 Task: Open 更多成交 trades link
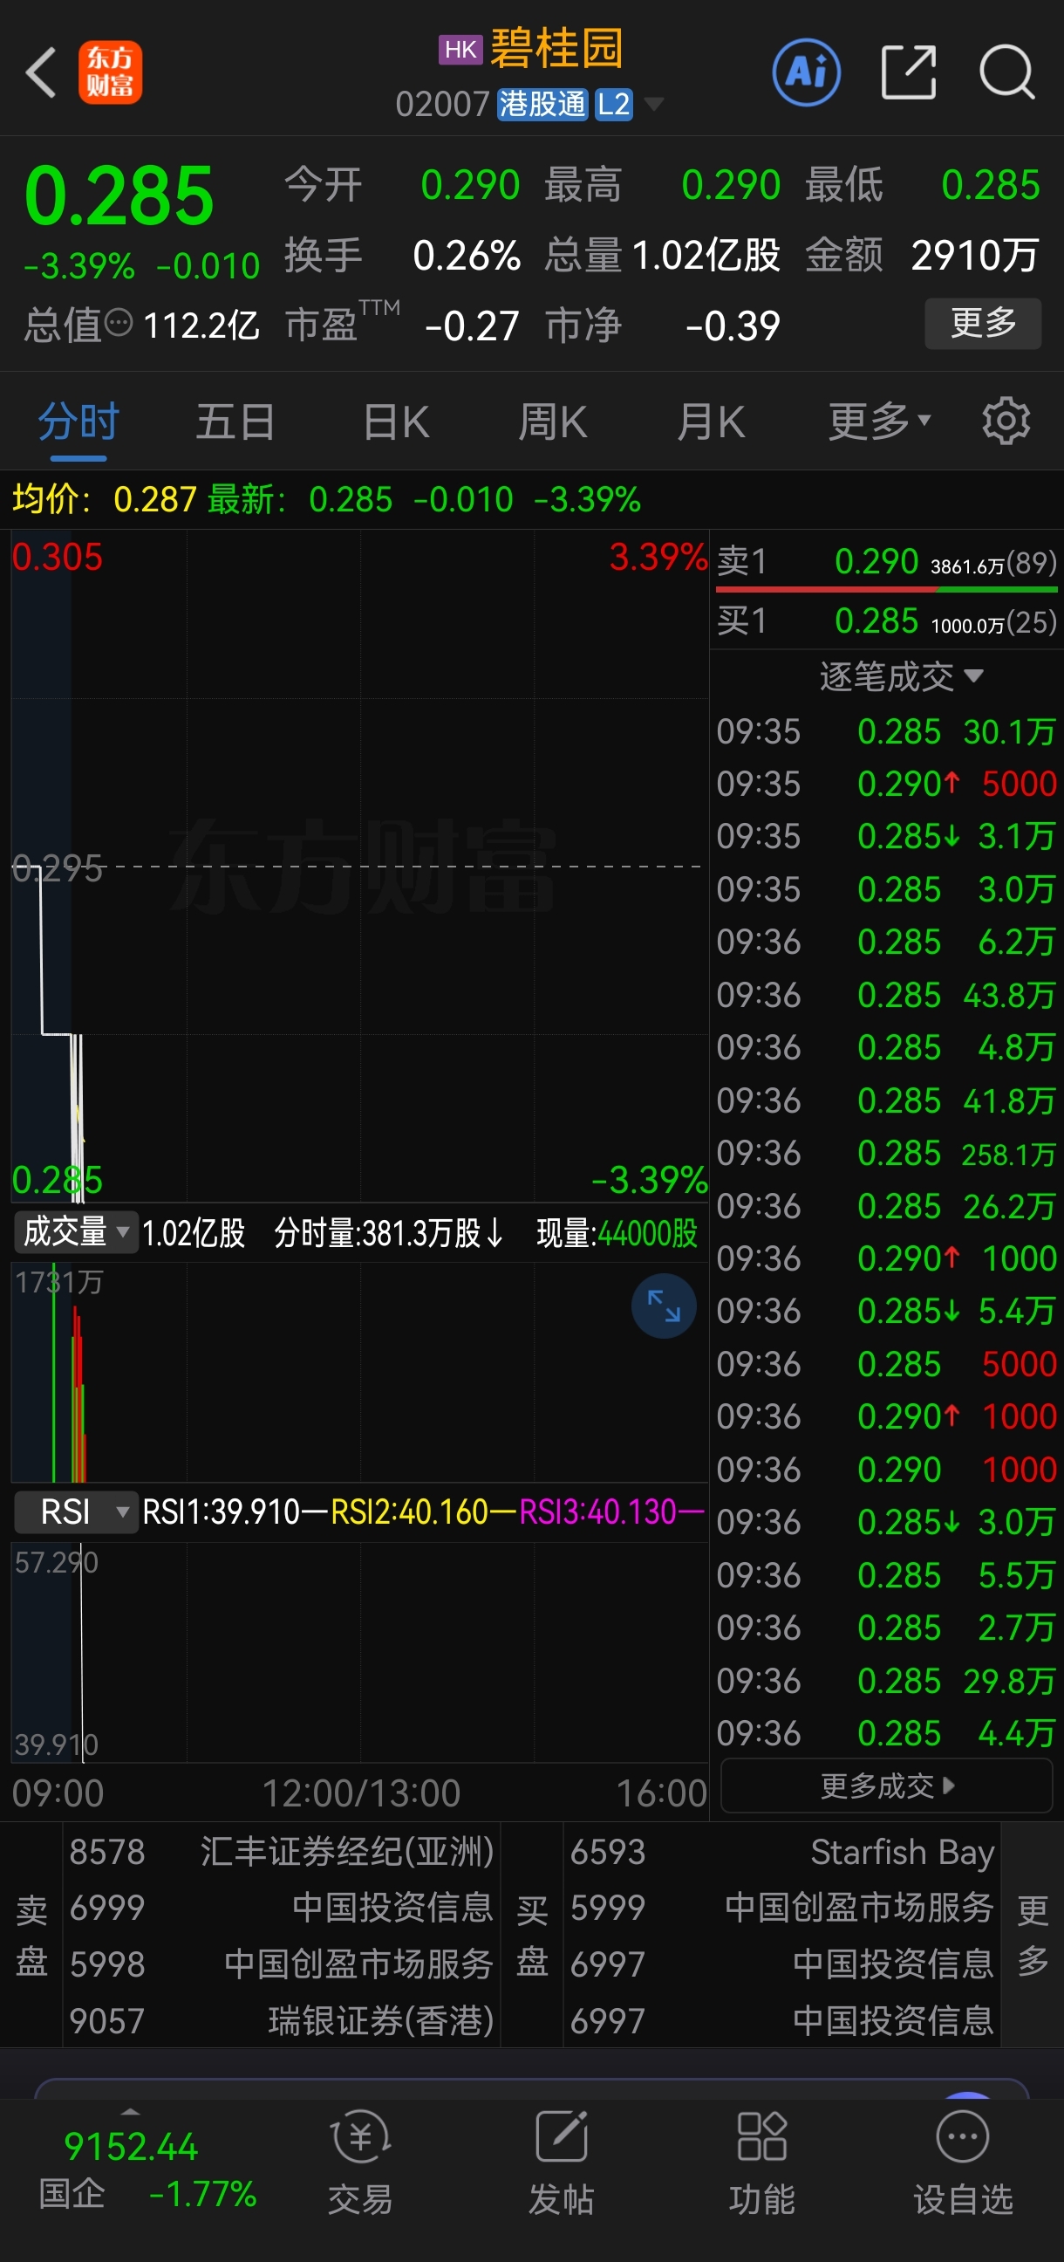click(x=886, y=1786)
